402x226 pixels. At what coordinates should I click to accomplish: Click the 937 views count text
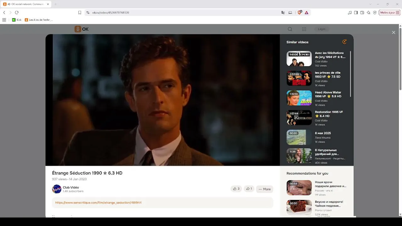pyautogui.click(x=59, y=179)
